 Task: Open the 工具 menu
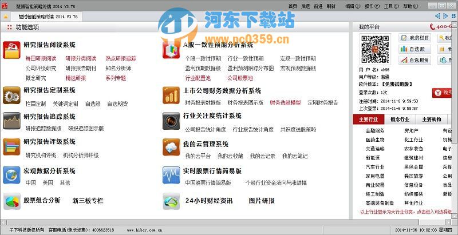tap(392, 6)
